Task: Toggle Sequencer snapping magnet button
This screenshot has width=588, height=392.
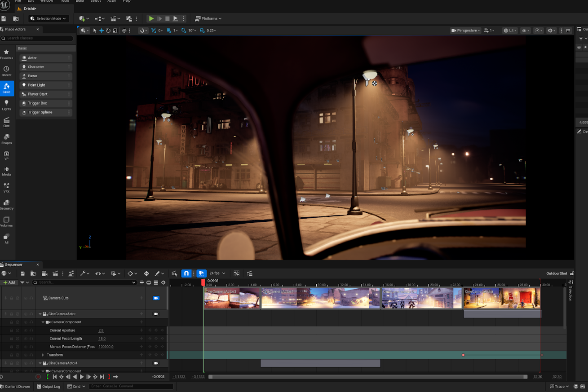Action: pos(186,273)
